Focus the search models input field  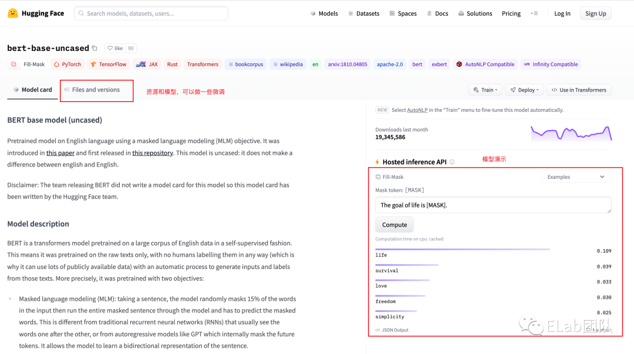coord(151,13)
